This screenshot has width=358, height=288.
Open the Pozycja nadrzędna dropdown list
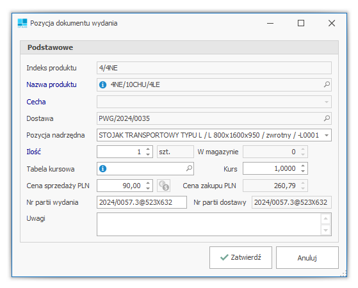pos(327,135)
